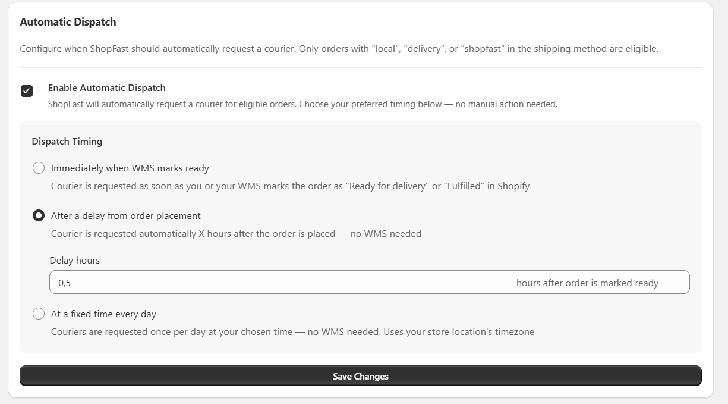
Task: Click the Enable Automatic Dispatch label text
Action: point(107,87)
